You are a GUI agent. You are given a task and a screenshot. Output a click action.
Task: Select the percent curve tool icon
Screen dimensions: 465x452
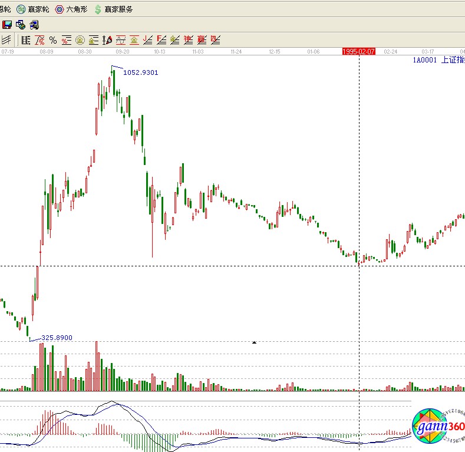click(39, 40)
